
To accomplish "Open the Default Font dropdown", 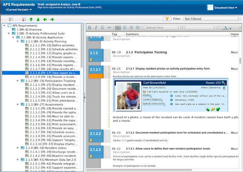I will pos(162,28).
